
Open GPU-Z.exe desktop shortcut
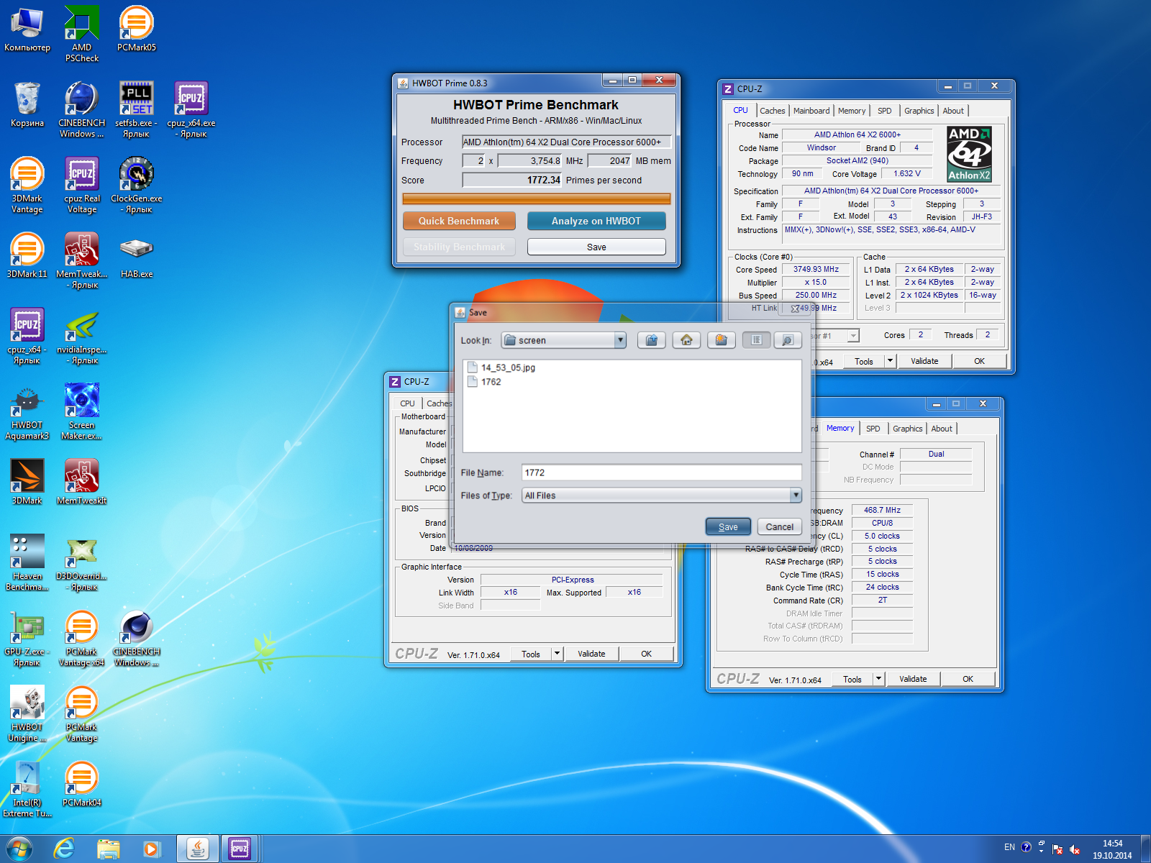(27, 638)
